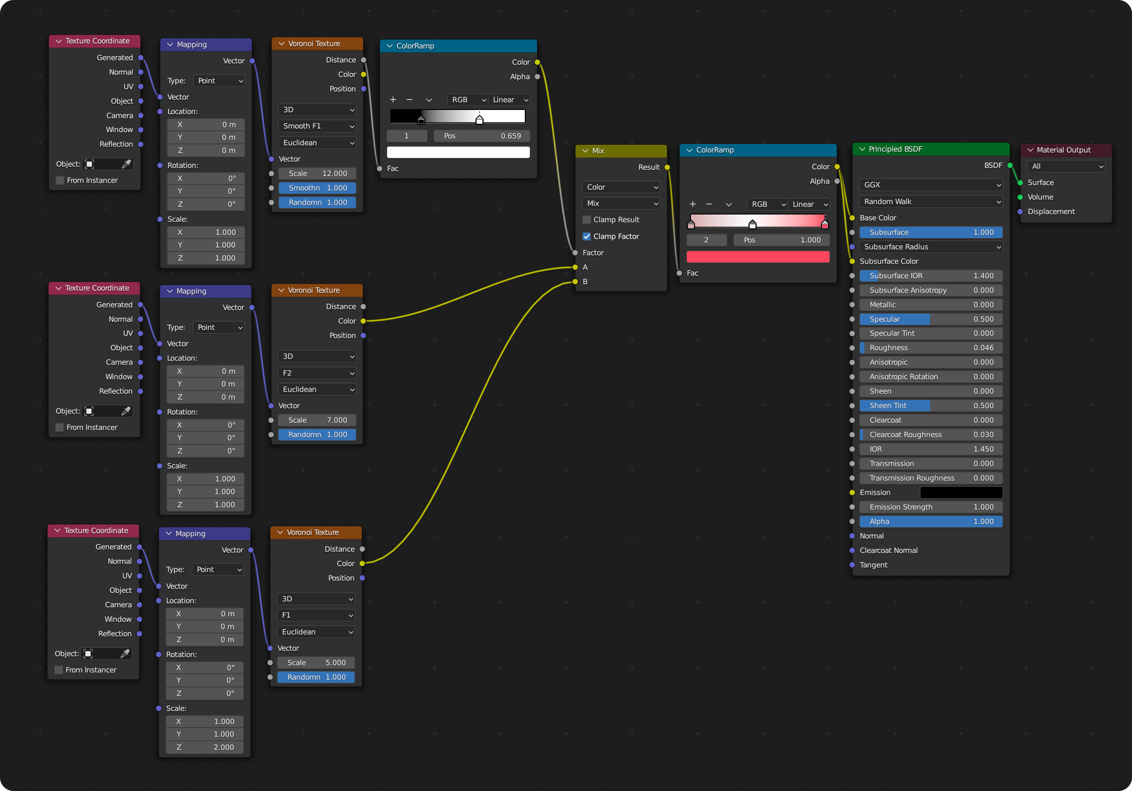Viewport: 1132px width, 791px height.
Task: Click the black Emission color swatch on Principled BSDF
Action: [x=960, y=492]
